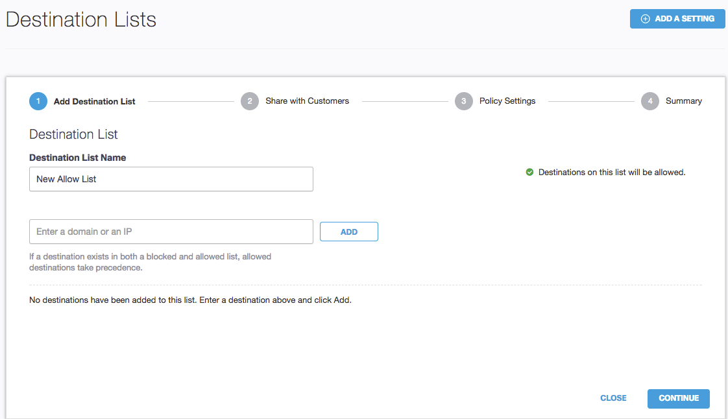Jump to the Policy Settings step

[507, 101]
